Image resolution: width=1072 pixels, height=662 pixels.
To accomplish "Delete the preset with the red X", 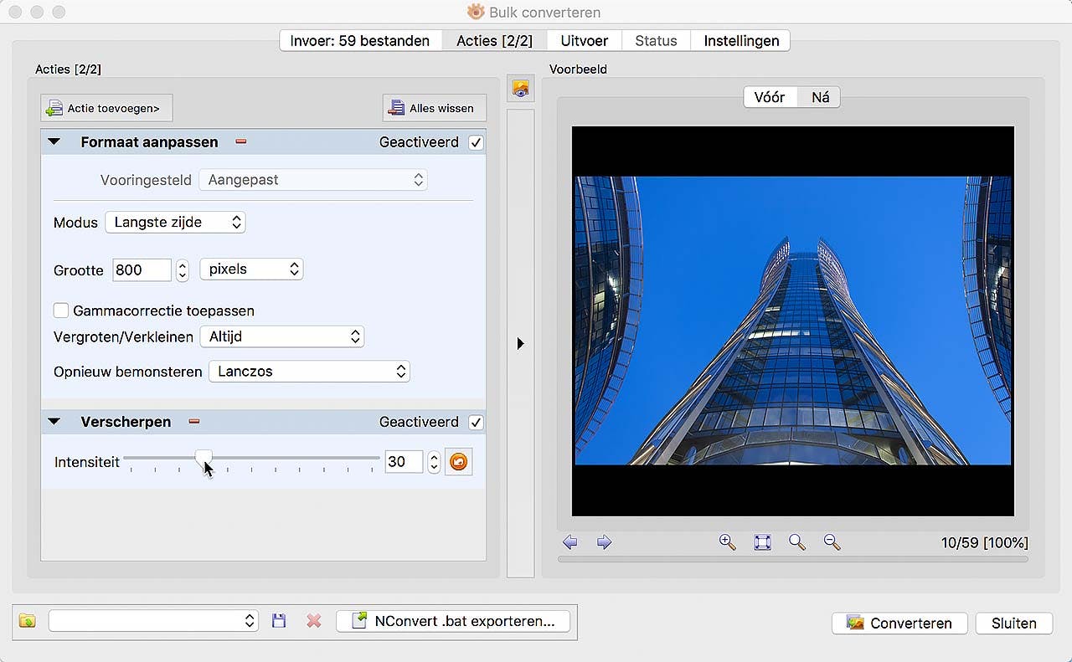I will [x=314, y=621].
